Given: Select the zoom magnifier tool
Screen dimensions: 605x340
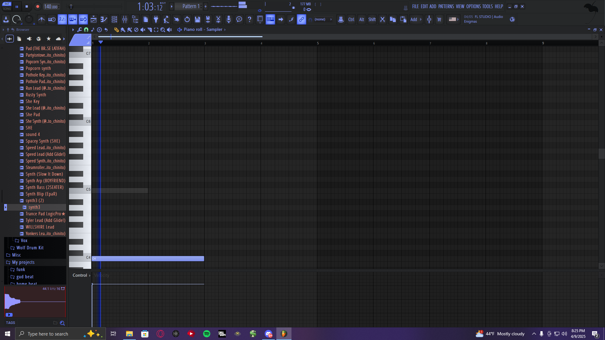Looking at the screenshot, I should pyautogui.click(x=163, y=30).
